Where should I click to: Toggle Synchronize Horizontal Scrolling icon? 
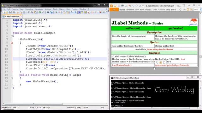coord(67,12)
